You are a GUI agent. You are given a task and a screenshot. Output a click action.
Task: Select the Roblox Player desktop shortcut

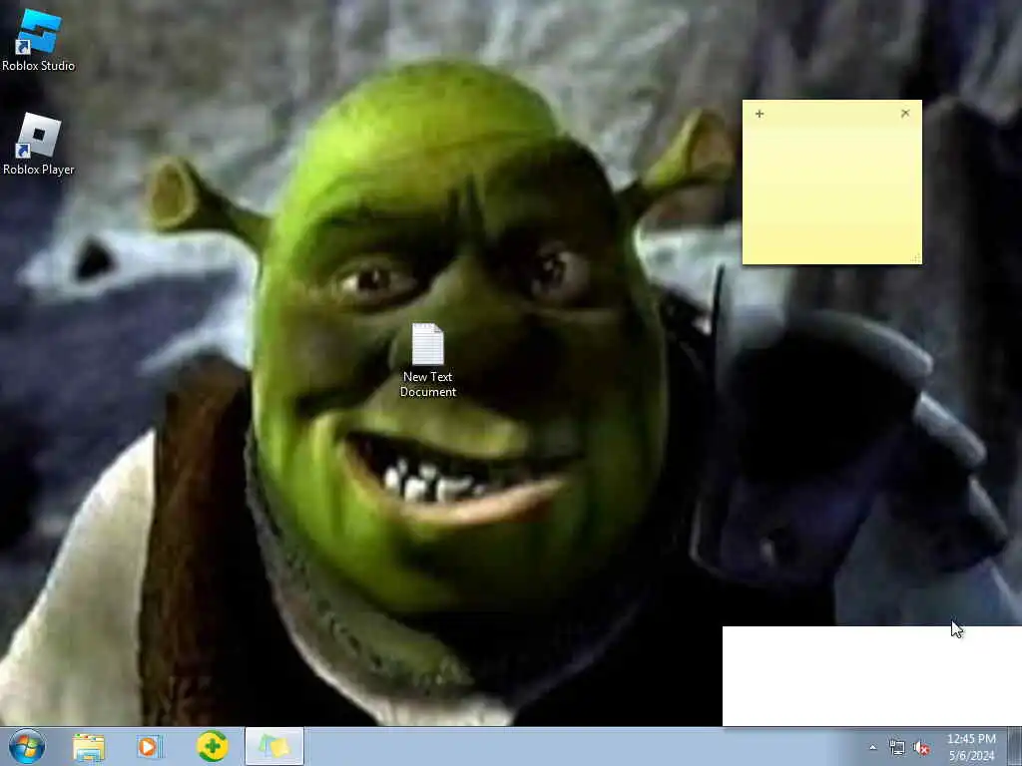tap(39, 144)
